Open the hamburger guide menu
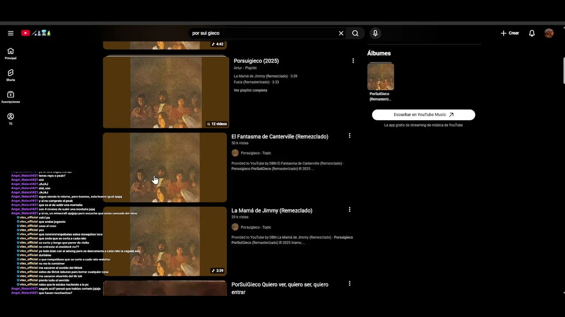The image size is (565, 317). pyautogui.click(x=11, y=33)
